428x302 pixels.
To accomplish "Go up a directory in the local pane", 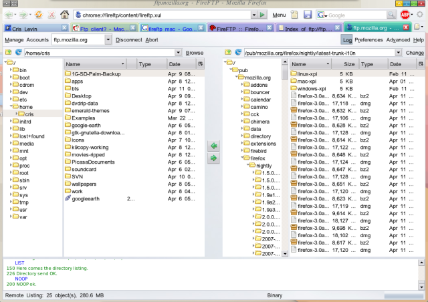I will coord(9,52).
